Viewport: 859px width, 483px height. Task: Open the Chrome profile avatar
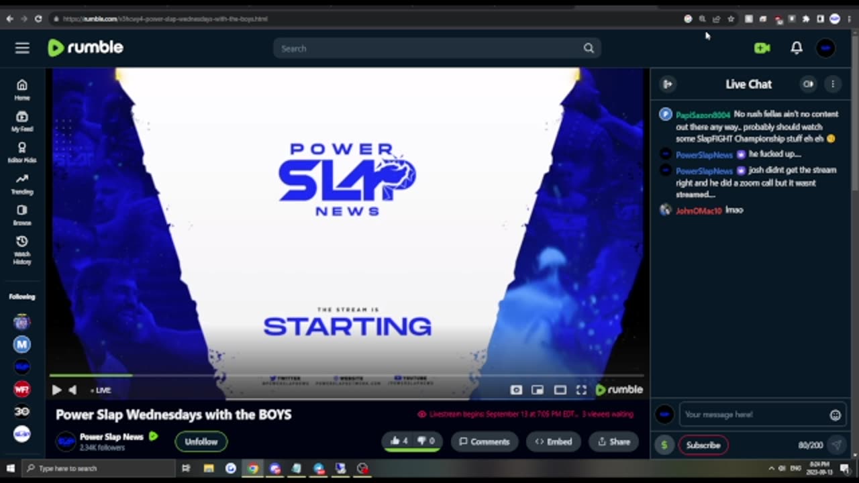tap(835, 19)
